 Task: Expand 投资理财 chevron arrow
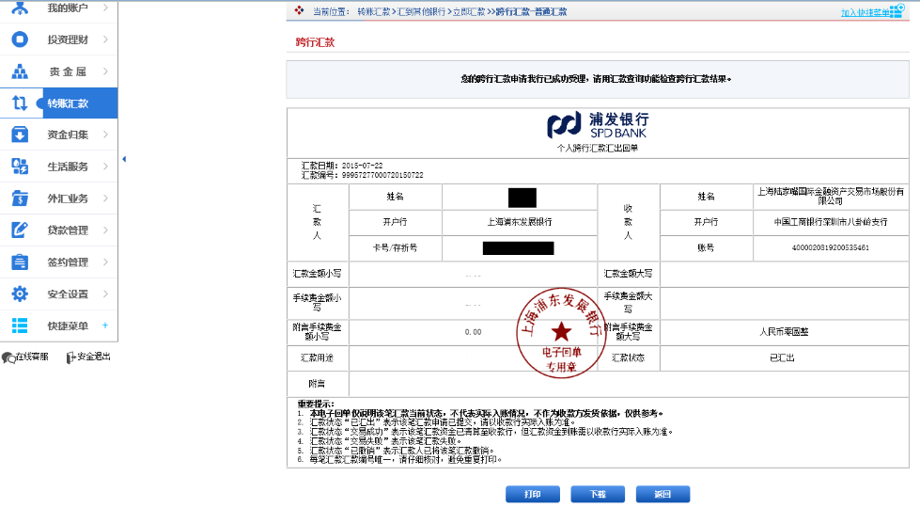pos(105,40)
